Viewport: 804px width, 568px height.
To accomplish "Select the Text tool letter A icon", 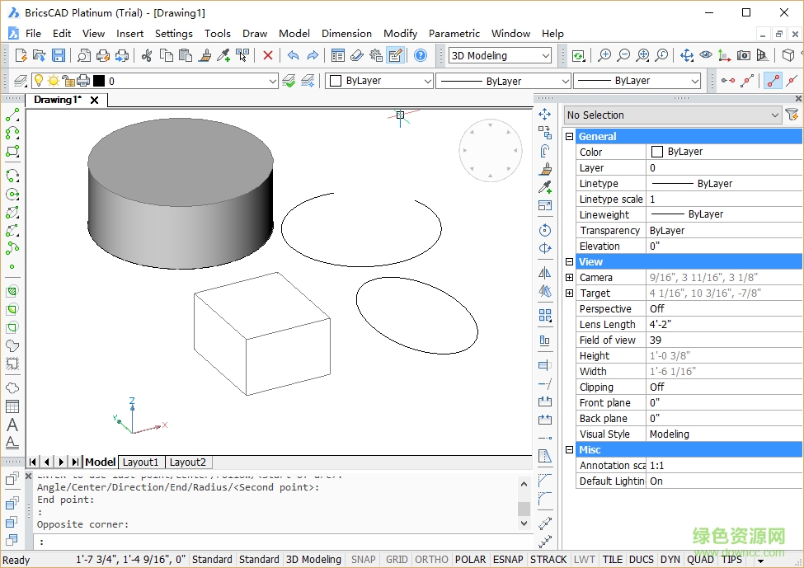I will (12, 425).
